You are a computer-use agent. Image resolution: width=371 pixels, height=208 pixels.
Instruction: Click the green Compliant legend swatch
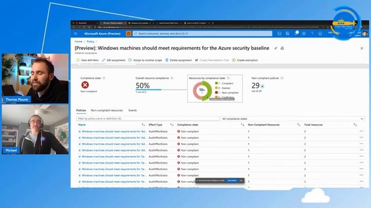point(216,83)
